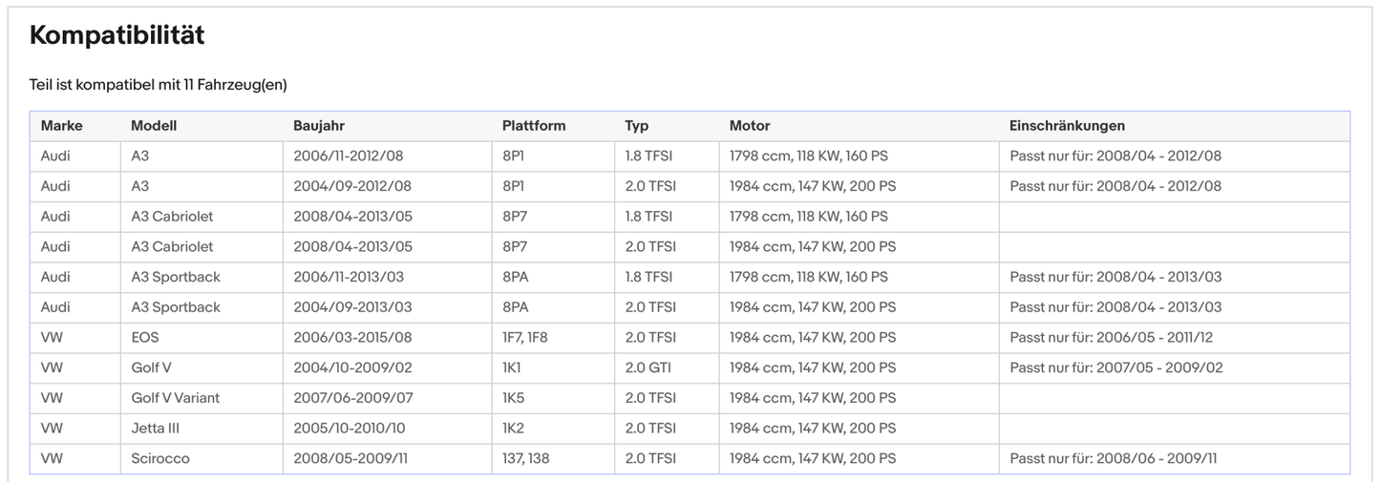Click the VW brand cell in EOS row
The image size is (1380, 482).
point(75,338)
